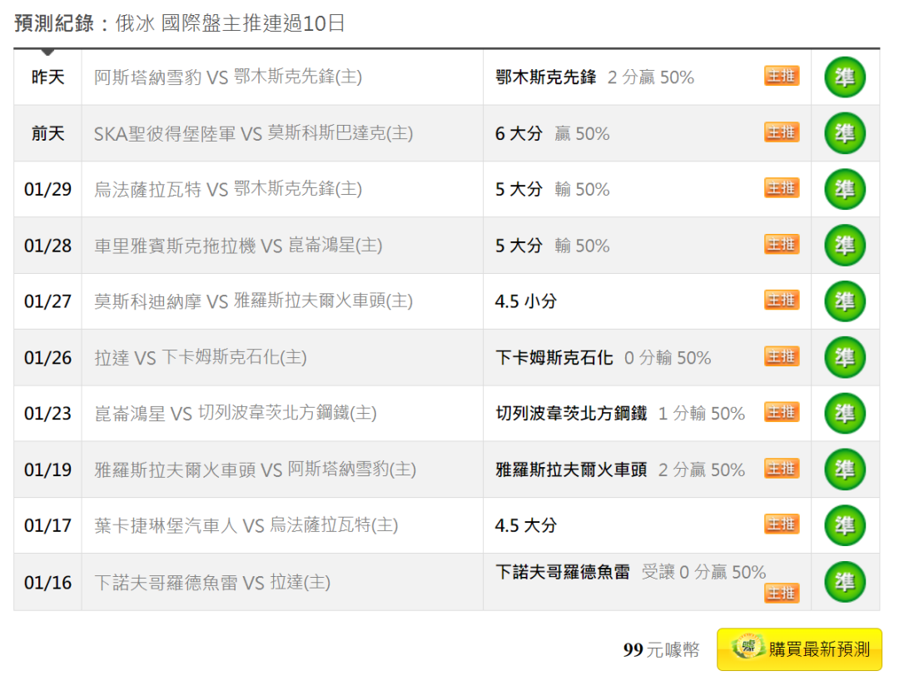Click the 購買最新預測 yellow button
This screenshot has height=686, width=899.
pyautogui.click(x=799, y=649)
